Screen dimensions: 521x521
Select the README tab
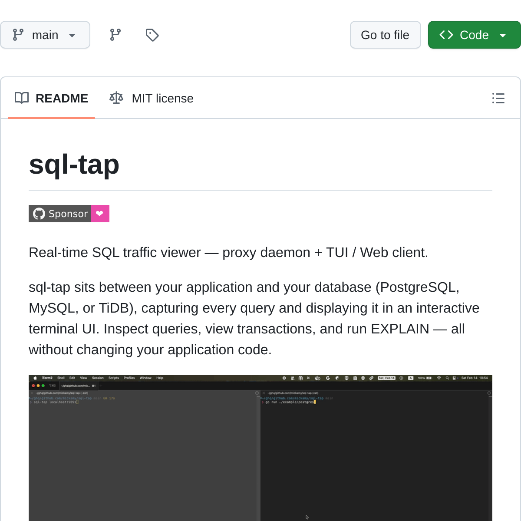click(x=62, y=98)
